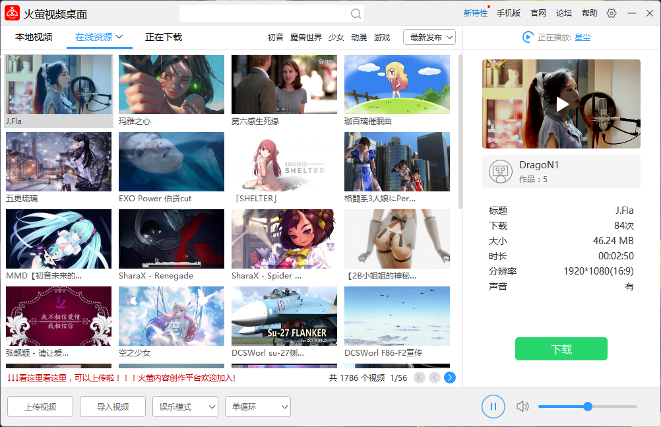Go to next page with blue arrow icon

point(450,377)
